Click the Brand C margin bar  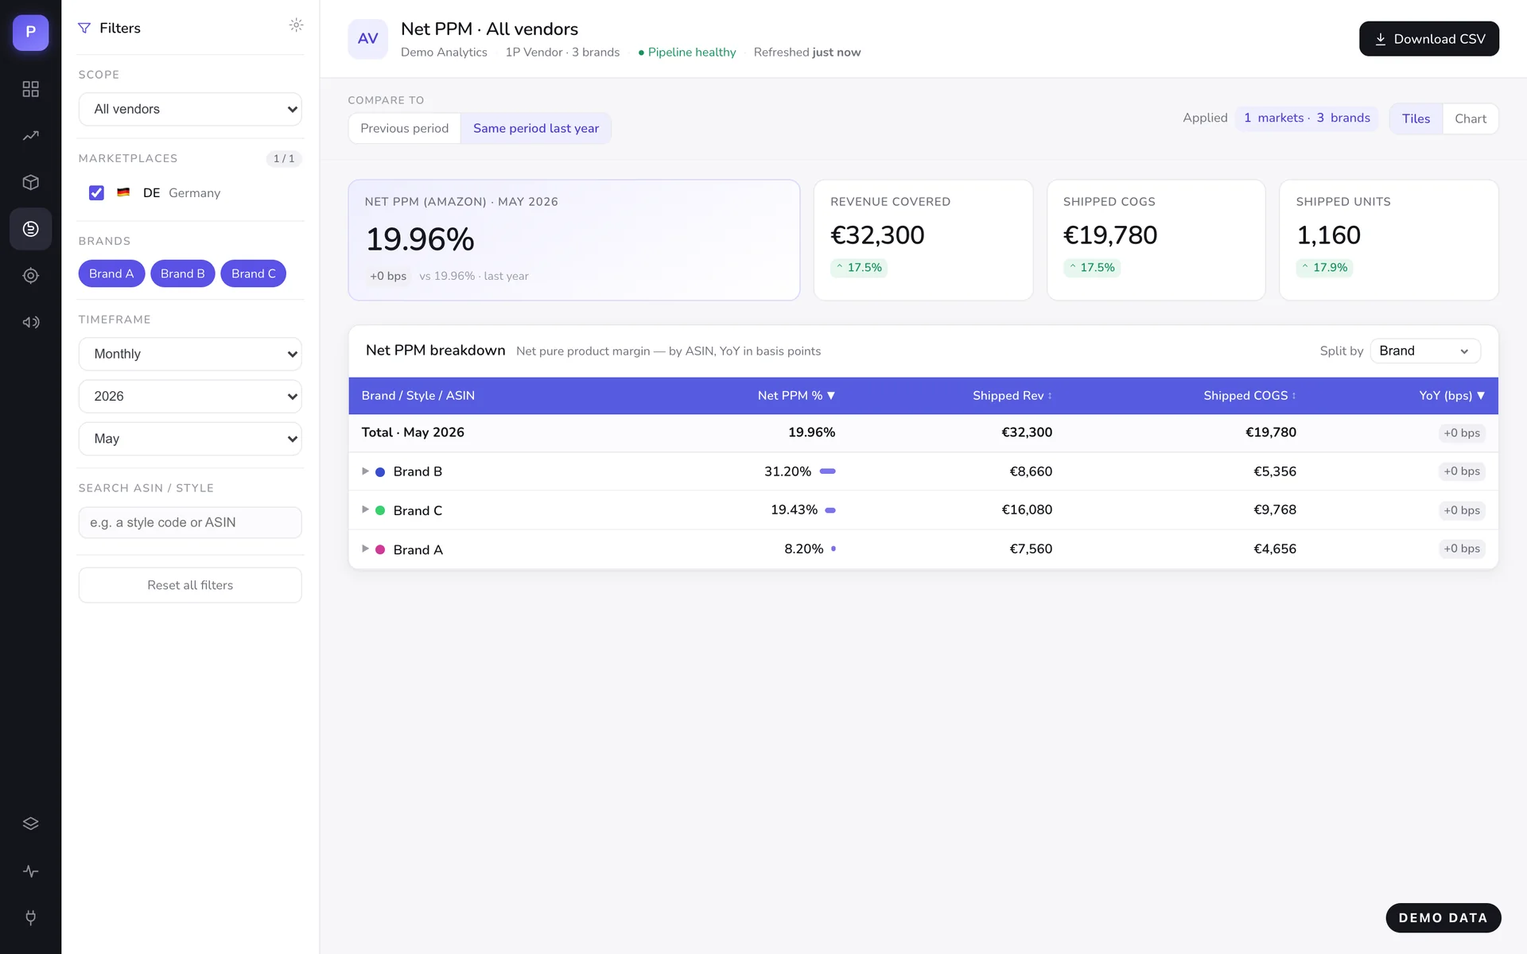click(830, 510)
